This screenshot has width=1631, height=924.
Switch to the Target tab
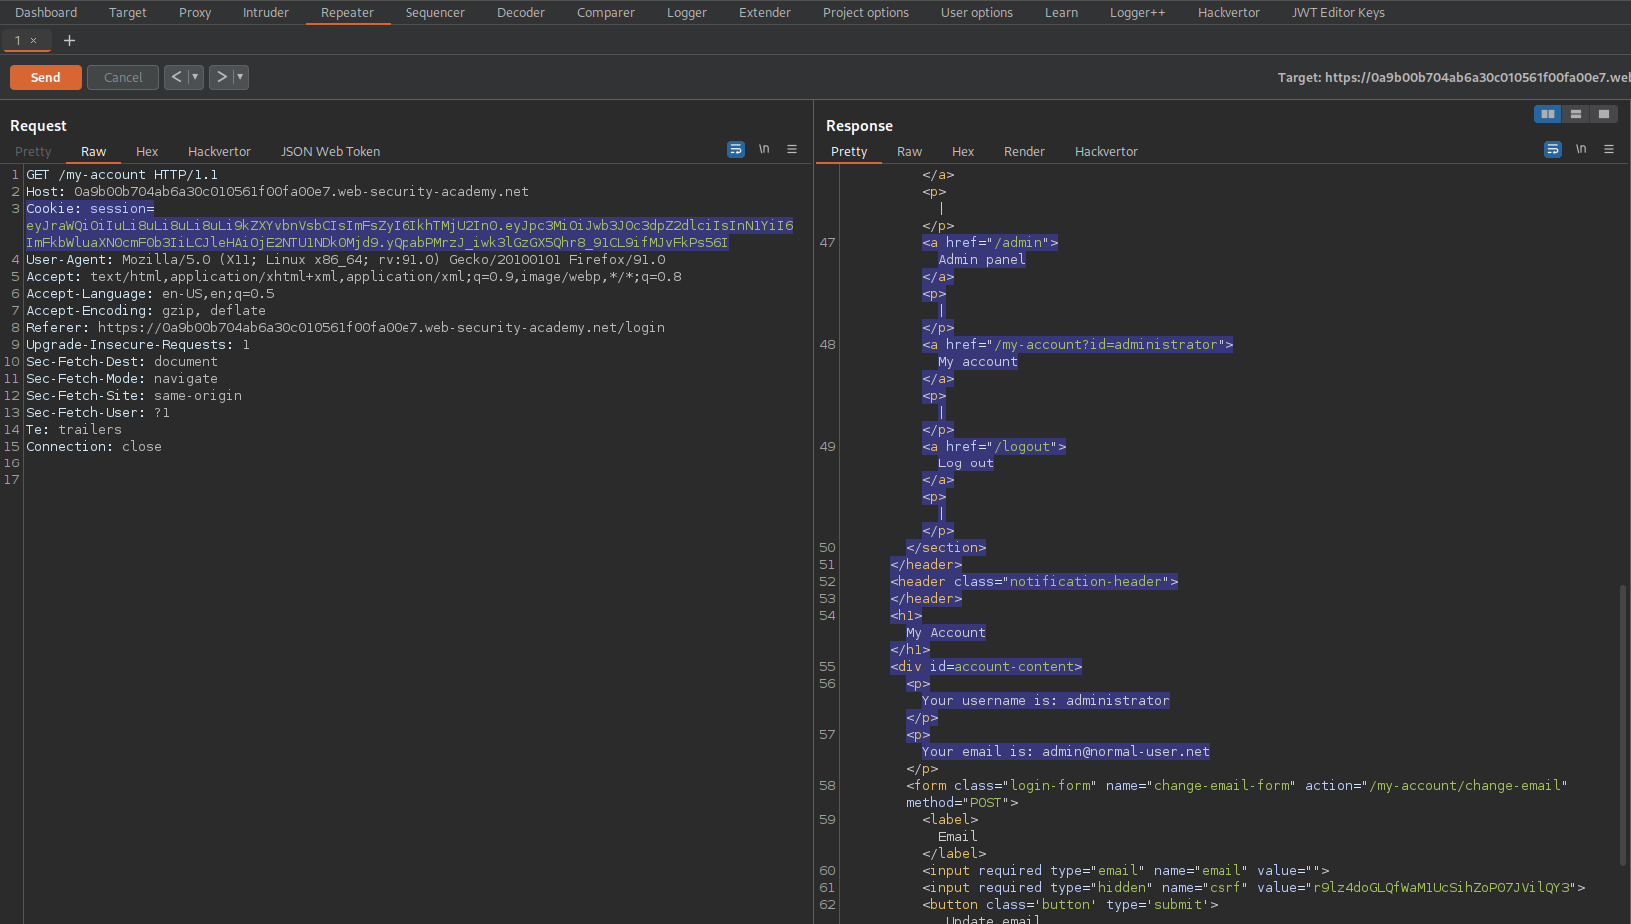click(x=128, y=13)
